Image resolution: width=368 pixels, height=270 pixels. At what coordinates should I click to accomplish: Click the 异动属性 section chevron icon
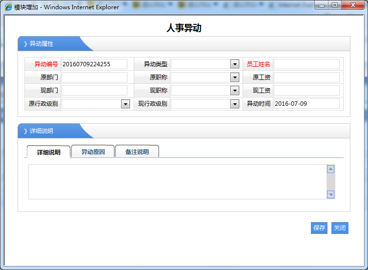click(25, 44)
